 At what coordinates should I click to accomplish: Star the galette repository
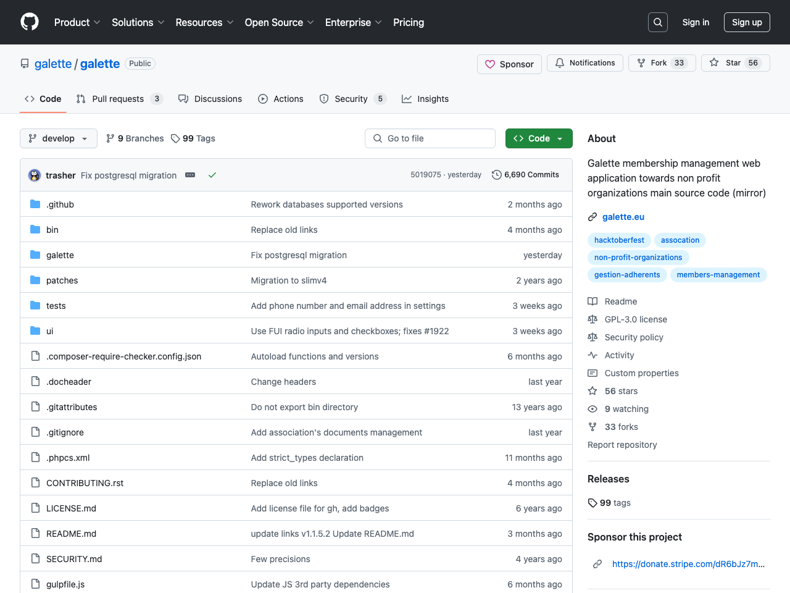point(736,63)
